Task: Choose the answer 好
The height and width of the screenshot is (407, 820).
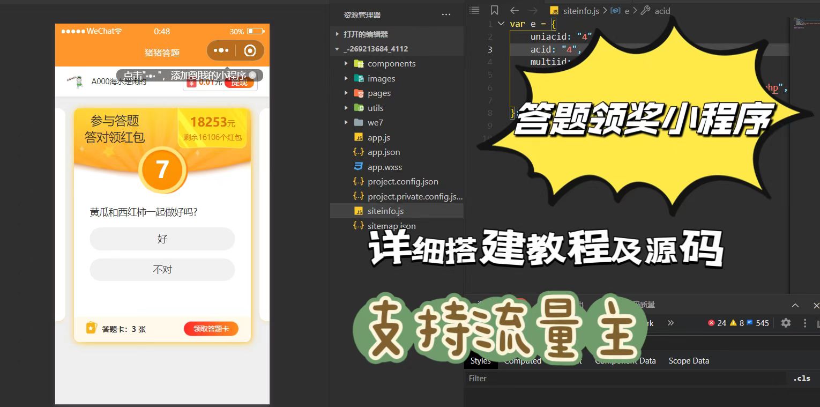Action: (162, 239)
